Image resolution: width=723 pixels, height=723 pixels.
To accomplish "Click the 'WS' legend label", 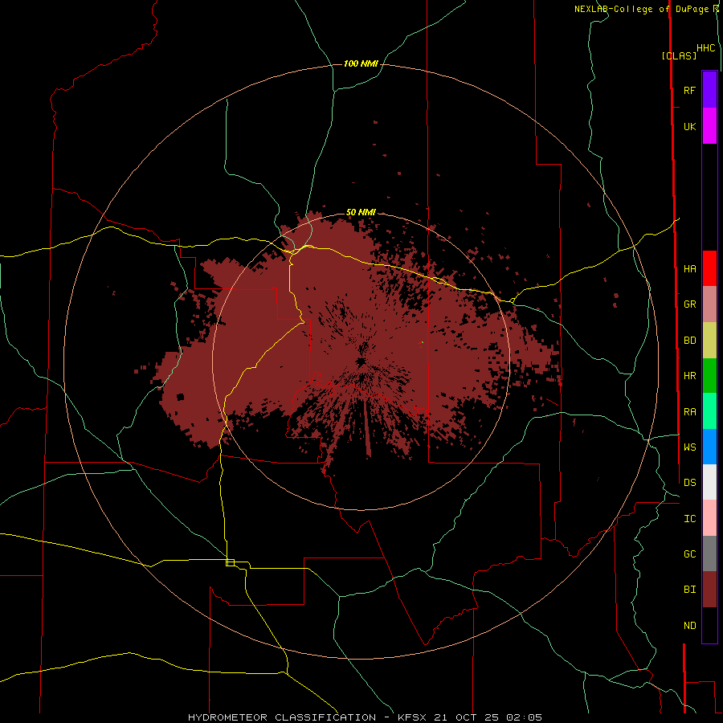I will [689, 447].
